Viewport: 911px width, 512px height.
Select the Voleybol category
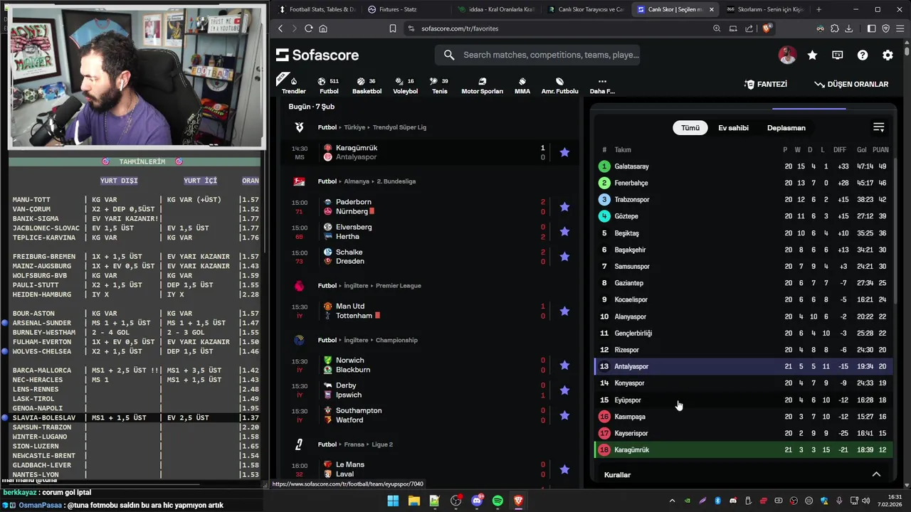(x=406, y=85)
